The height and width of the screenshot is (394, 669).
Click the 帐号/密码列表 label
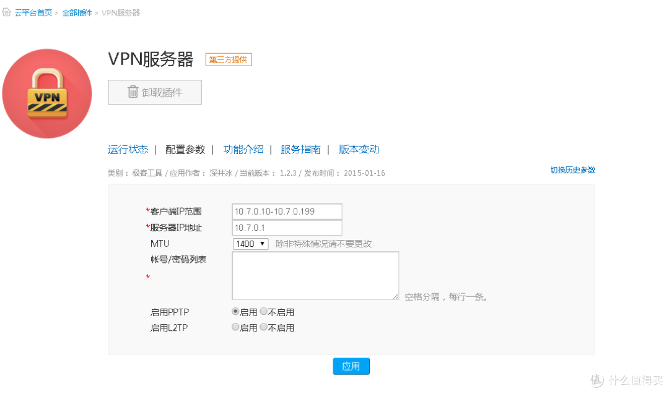point(178,259)
